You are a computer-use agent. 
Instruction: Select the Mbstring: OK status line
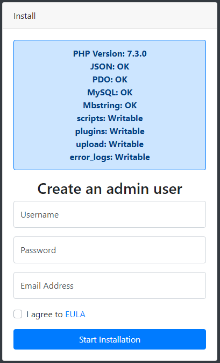pos(110,106)
